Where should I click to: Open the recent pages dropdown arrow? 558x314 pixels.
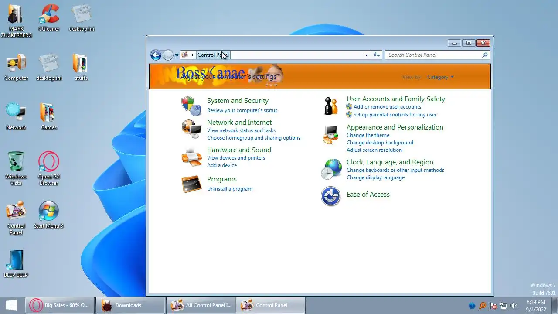(177, 55)
